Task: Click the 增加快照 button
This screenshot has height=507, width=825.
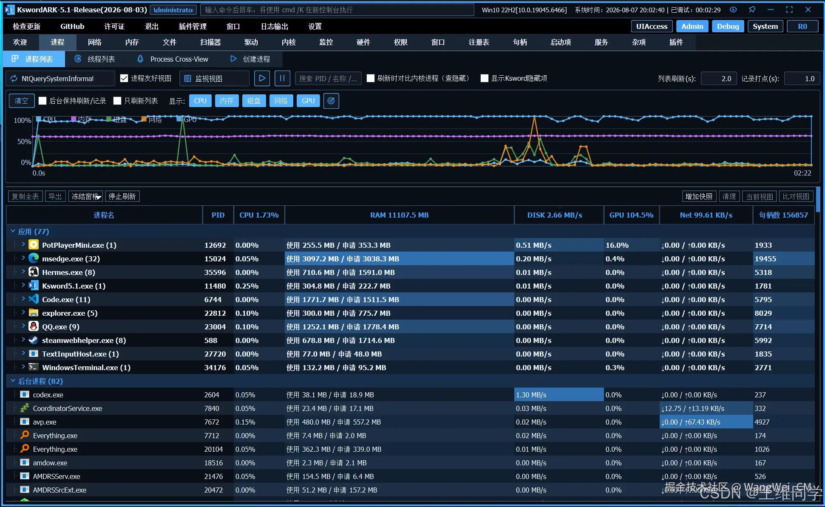Action: (x=699, y=196)
